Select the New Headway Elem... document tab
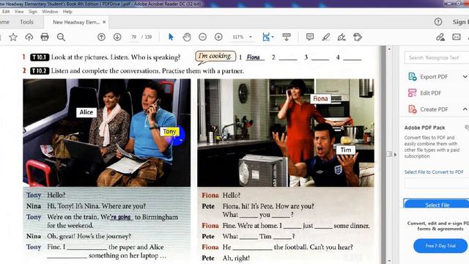469x264 pixels. [x=76, y=22]
